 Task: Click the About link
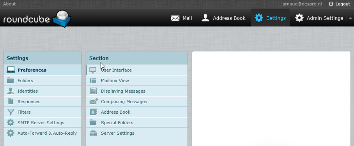(x=9, y=4)
